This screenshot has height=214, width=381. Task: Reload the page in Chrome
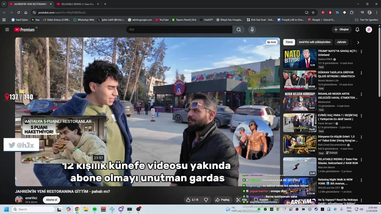tap(18, 12)
